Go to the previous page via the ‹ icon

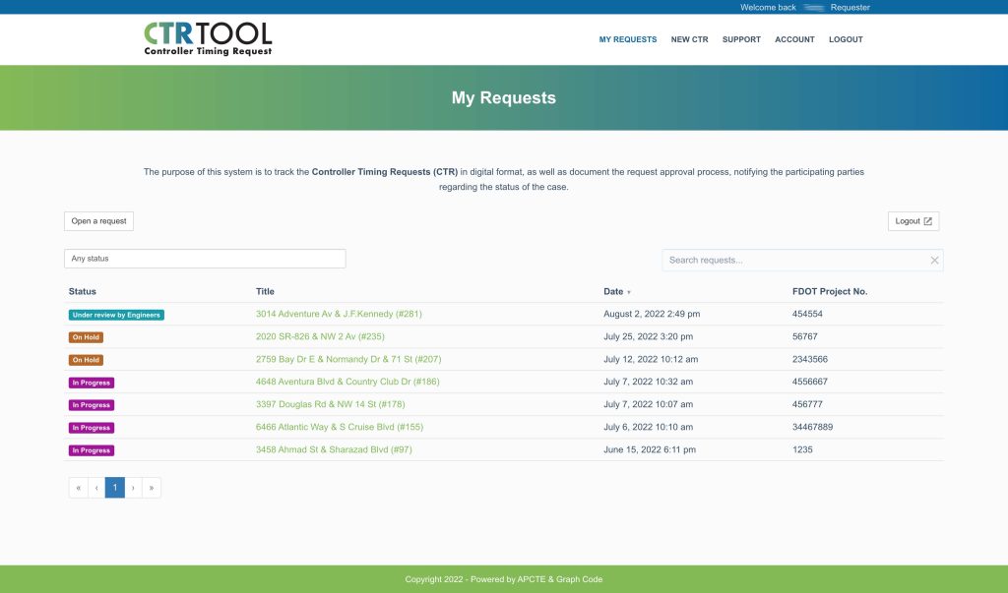(x=96, y=487)
